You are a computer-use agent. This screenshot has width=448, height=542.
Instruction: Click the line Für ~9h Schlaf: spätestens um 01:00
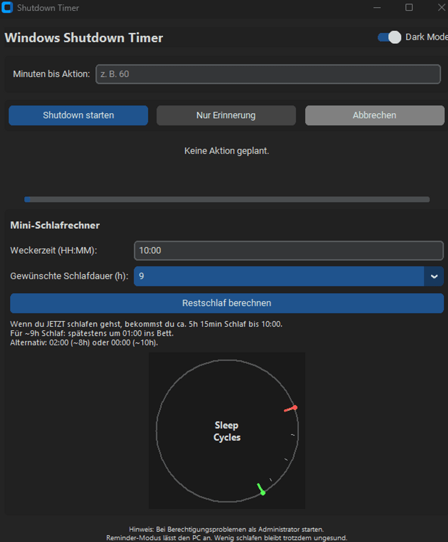92,334
